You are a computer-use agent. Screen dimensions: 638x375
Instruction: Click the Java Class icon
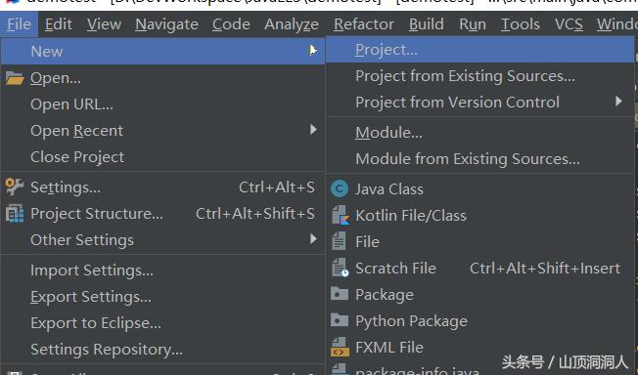coord(340,188)
